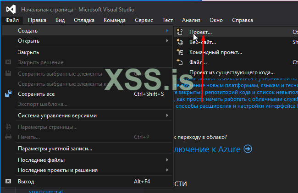Open the Анализ menu
This screenshot has width=298, height=193.
191,20
